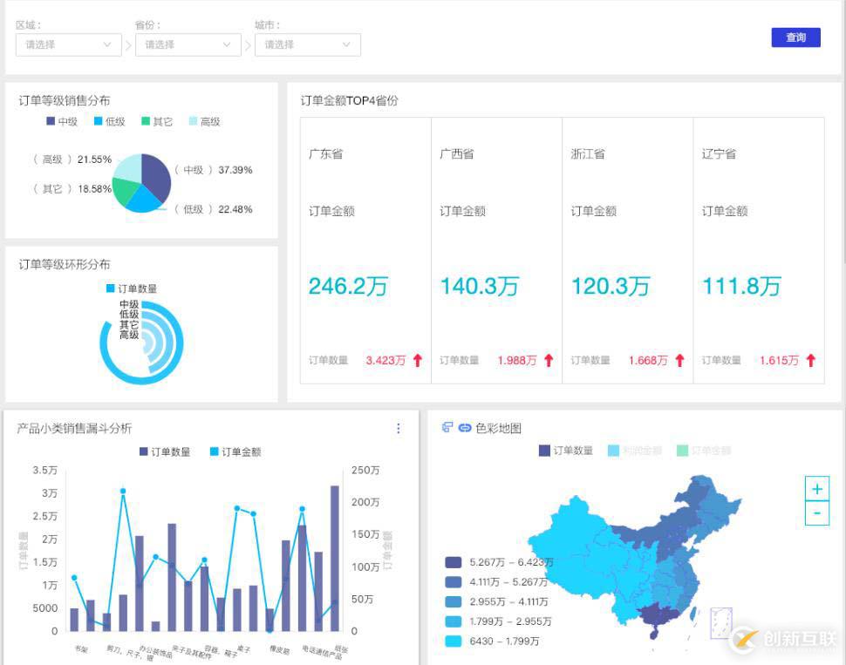Screen dimensions: 846x665
Task: Click the 辽宁省 province name
Action: coord(719,153)
